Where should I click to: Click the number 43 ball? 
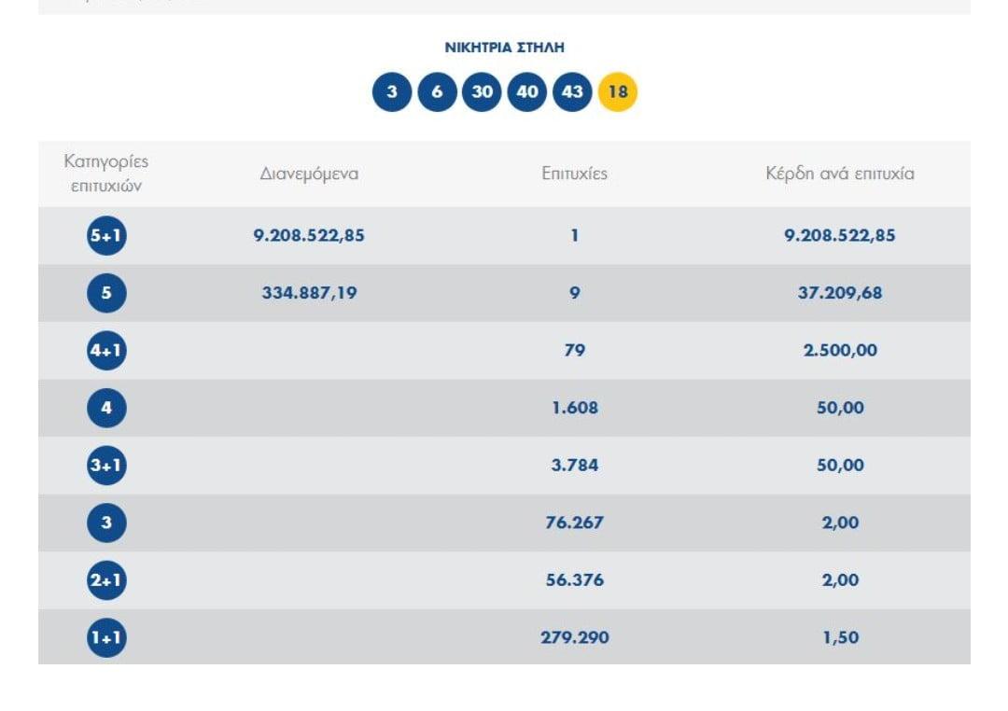click(x=572, y=92)
